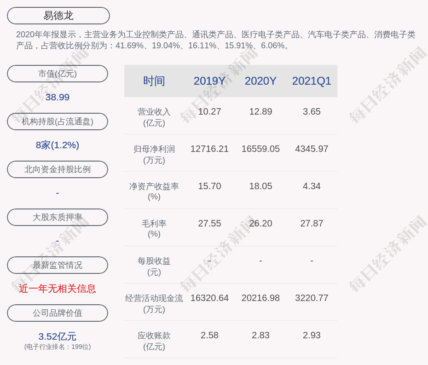Image resolution: width=428 pixels, height=365 pixels.
Task: Click the 最新监管情况 pill
Action: pos(58,265)
